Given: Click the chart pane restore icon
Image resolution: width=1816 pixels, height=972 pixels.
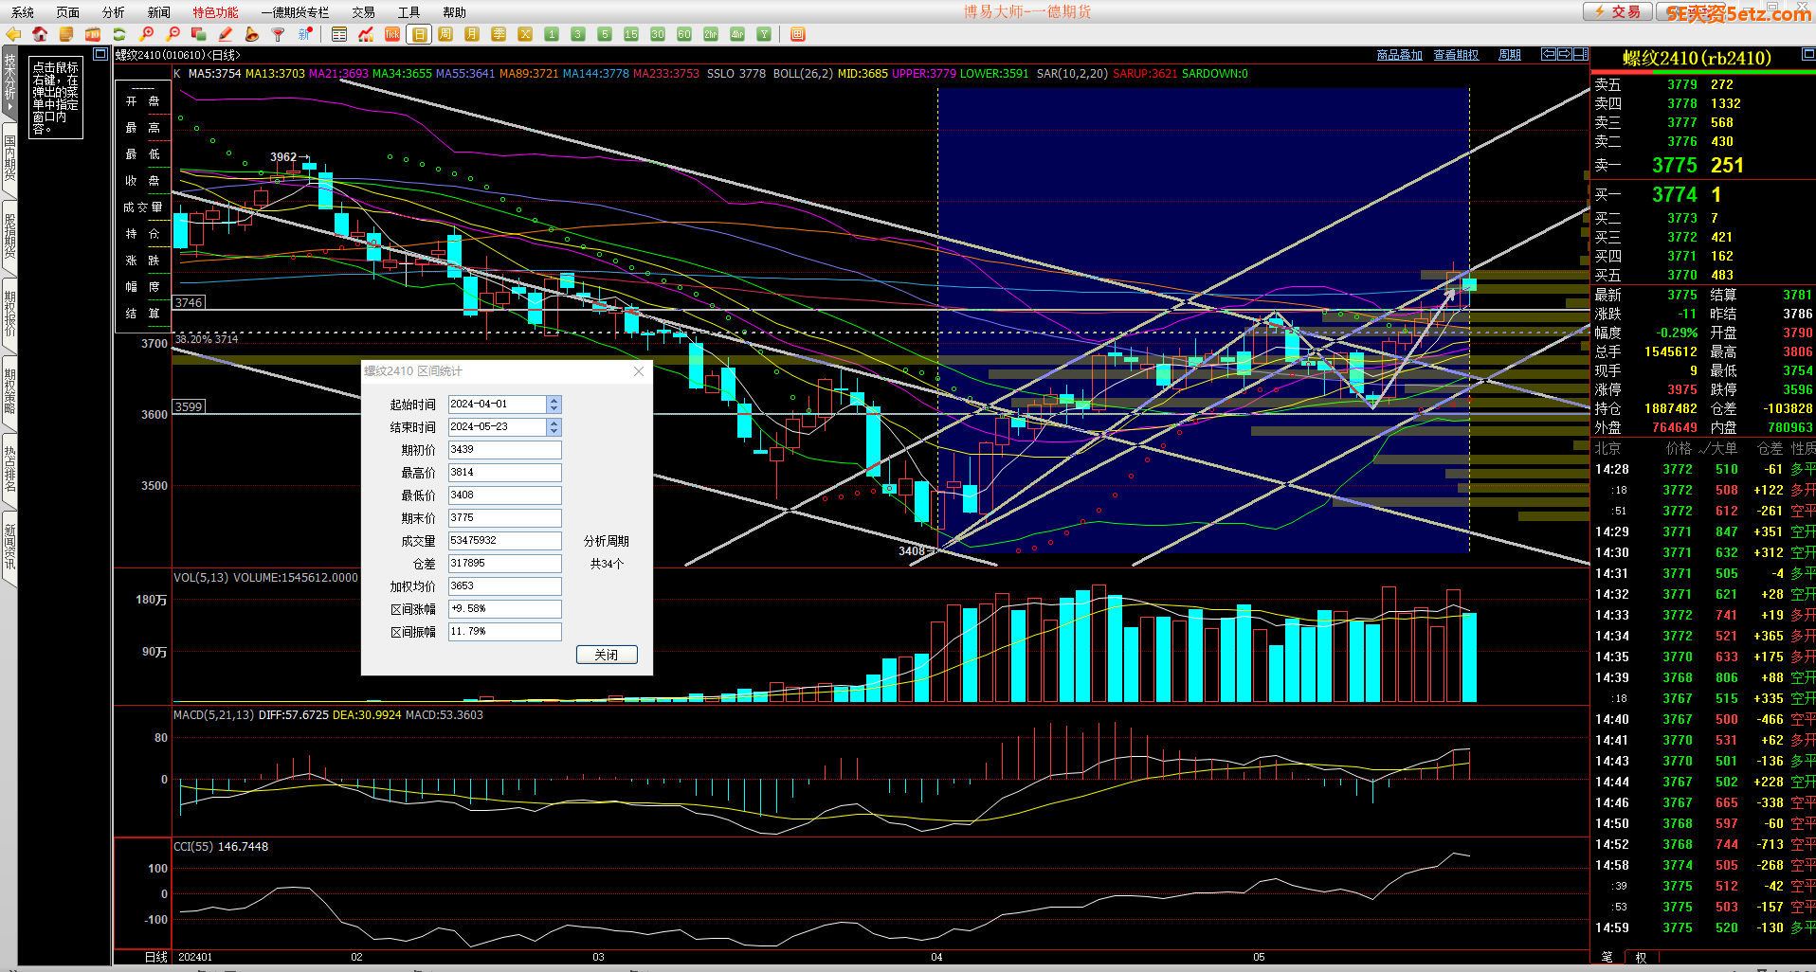Looking at the screenshot, I should coord(100,54).
